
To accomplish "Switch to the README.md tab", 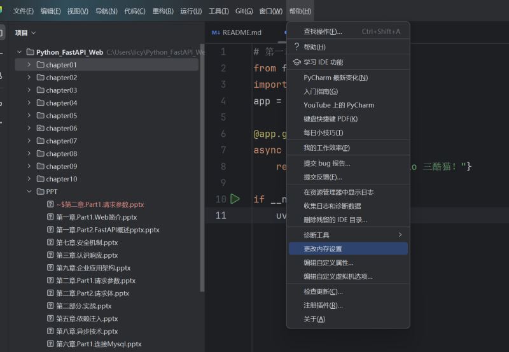I will pyautogui.click(x=239, y=32).
